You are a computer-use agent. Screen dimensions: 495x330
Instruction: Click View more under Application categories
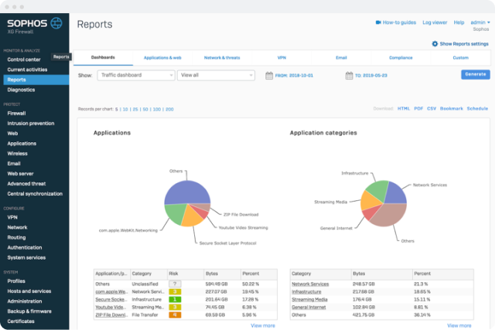459,325
